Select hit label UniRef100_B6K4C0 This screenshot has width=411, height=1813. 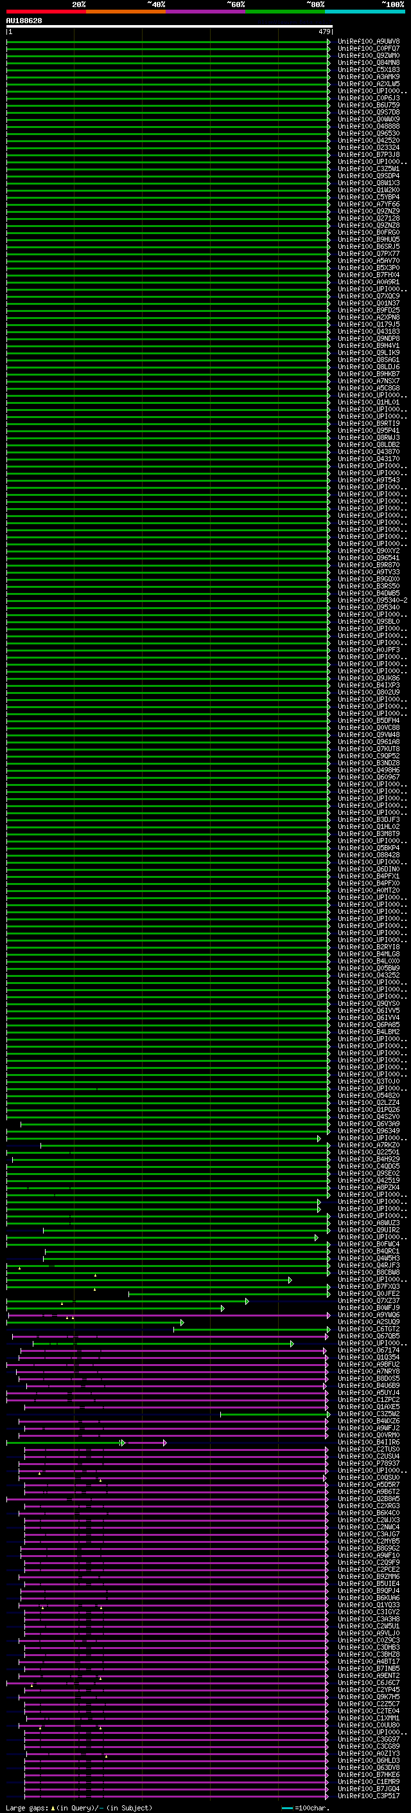coord(369,1513)
